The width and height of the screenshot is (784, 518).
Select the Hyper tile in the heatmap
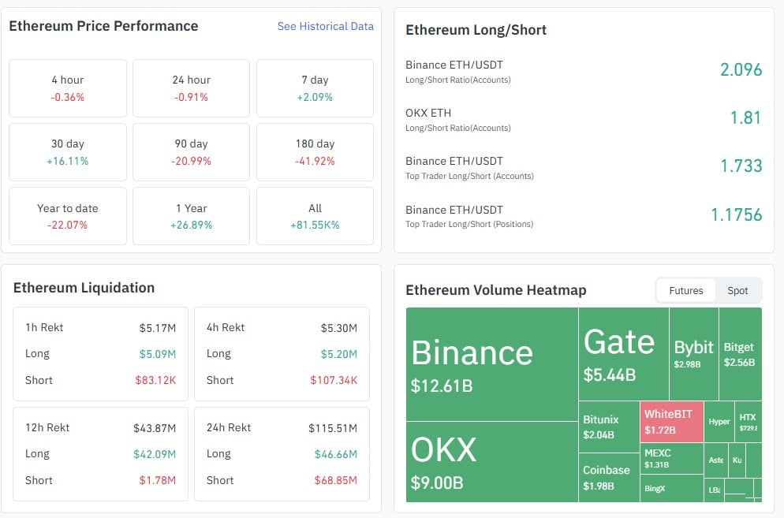click(x=719, y=422)
